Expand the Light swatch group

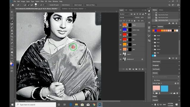(x=153, y=39)
